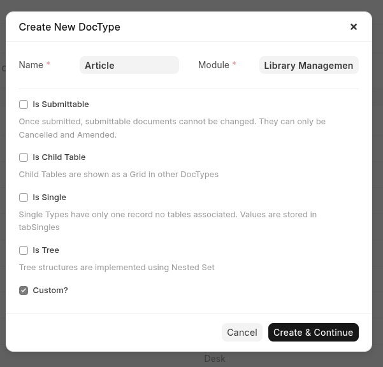The width and height of the screenshot is (383, 367).
Task: Check the Is Single box
Action: point(24,198)
